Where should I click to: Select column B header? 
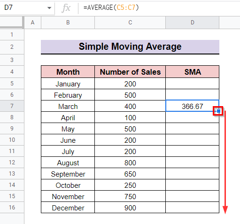pos(68,23)
